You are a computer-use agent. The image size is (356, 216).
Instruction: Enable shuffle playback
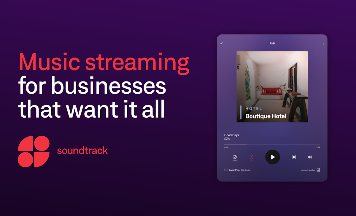tap(251, 157)
